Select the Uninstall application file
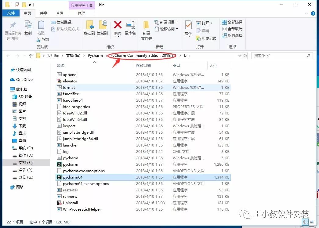This screenshot has width=319, height=228. click(x=143, y=203)
